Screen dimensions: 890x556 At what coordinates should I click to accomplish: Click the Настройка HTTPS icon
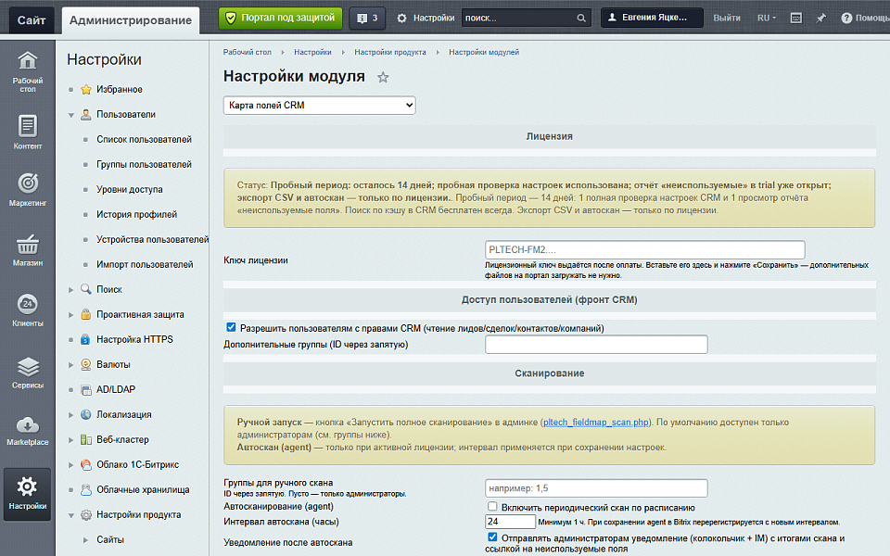coord(85,339)
